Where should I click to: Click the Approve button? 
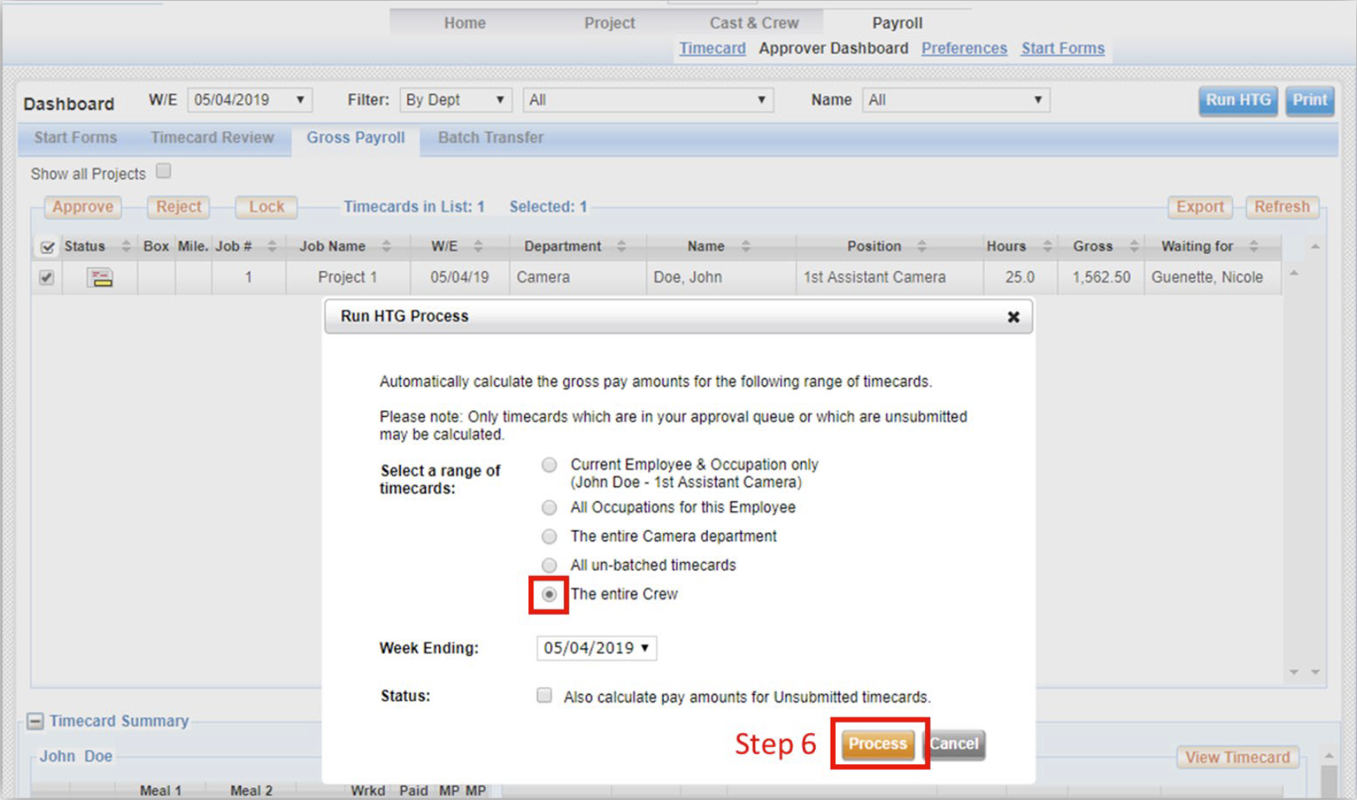pyautogui.click(x=83, y=207)
